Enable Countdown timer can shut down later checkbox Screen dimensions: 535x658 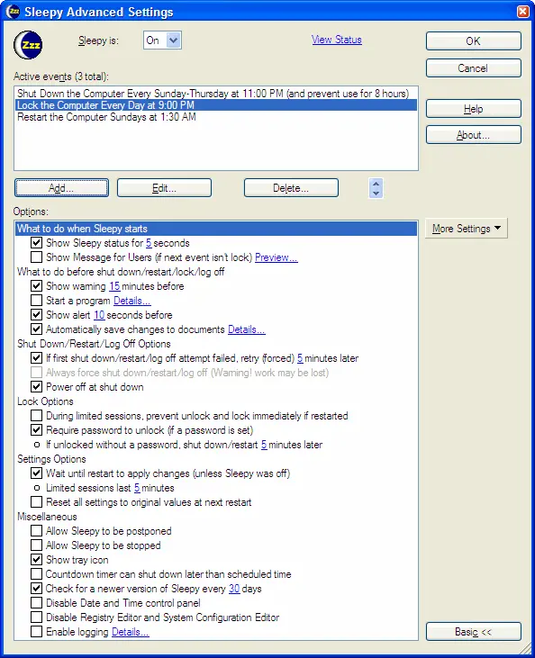tap(37, 573)
